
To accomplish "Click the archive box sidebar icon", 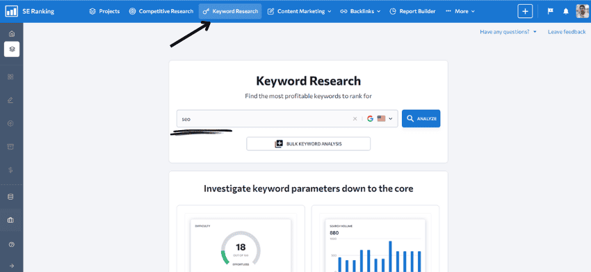I will 10,147.
